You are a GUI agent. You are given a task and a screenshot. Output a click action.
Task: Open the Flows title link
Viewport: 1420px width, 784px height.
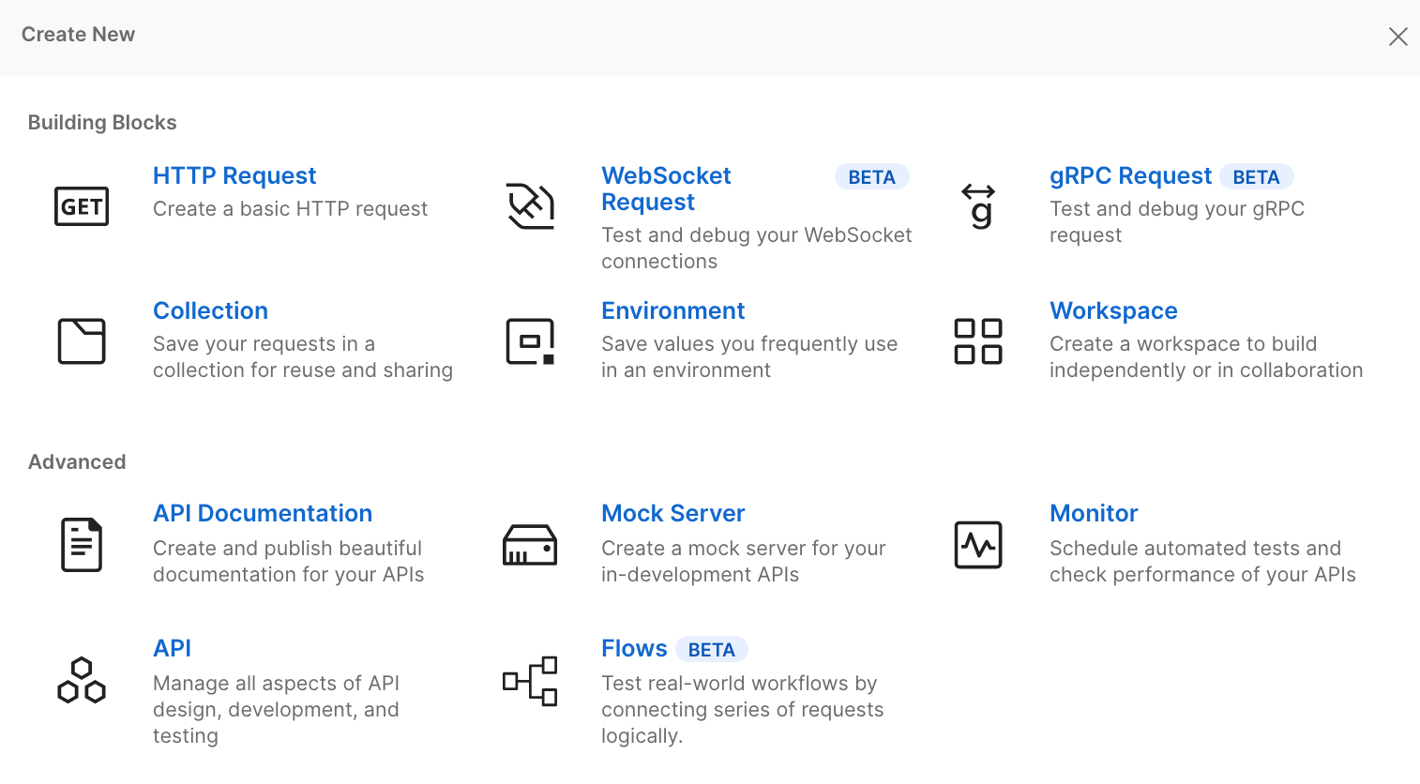[634, 649]
